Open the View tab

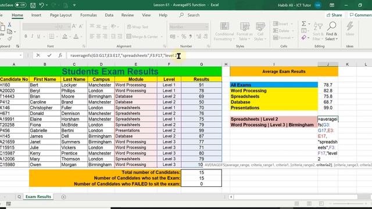click(146, 15)
